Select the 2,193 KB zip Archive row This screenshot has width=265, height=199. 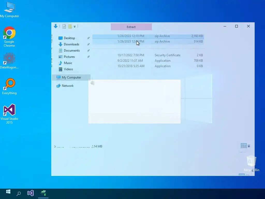click(148, 36)
